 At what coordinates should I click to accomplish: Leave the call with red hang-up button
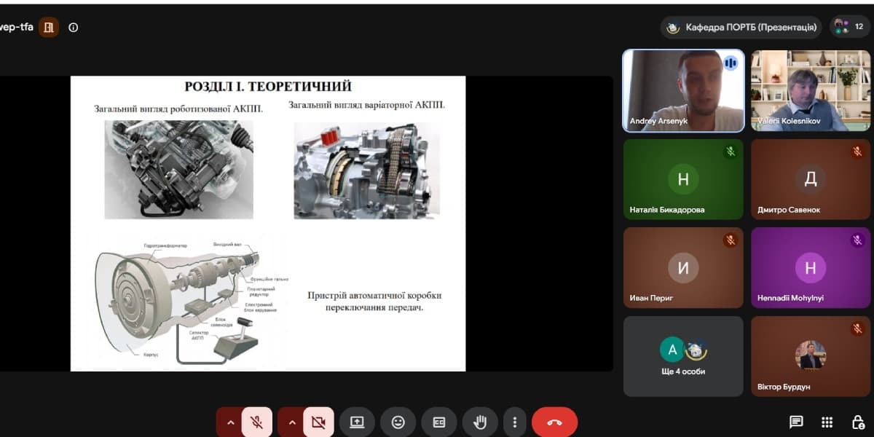point(554,422)
